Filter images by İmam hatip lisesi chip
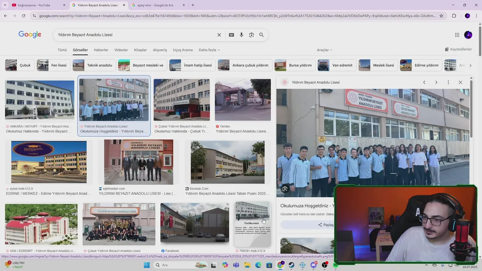 192,65
